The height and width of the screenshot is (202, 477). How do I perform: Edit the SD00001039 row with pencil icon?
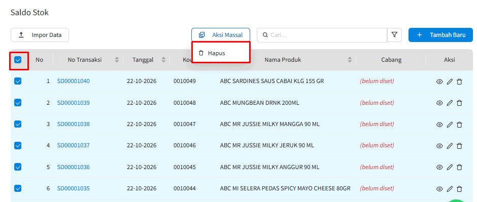450,103
